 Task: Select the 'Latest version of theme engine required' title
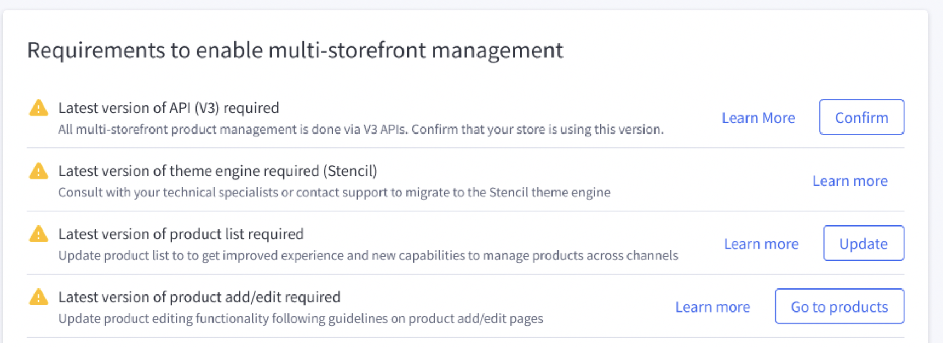(217, 171)
